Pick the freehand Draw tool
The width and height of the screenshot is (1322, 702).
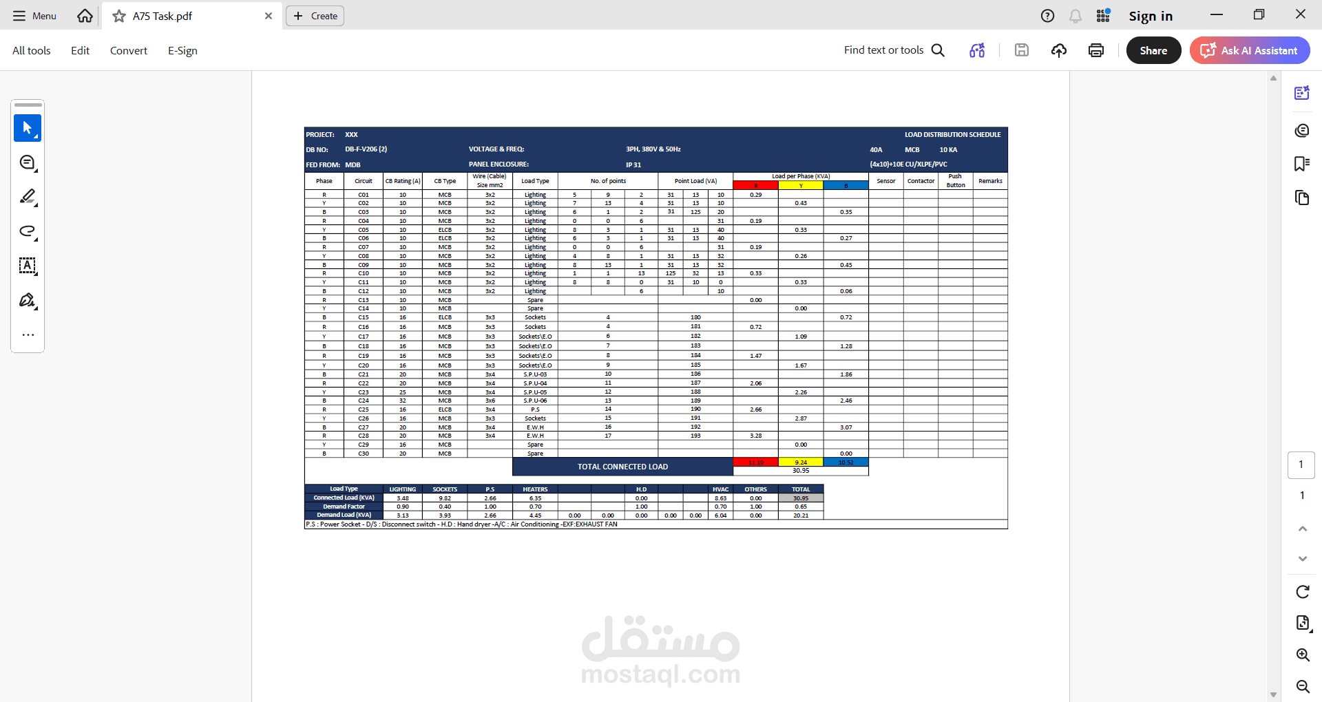(28, 232)
